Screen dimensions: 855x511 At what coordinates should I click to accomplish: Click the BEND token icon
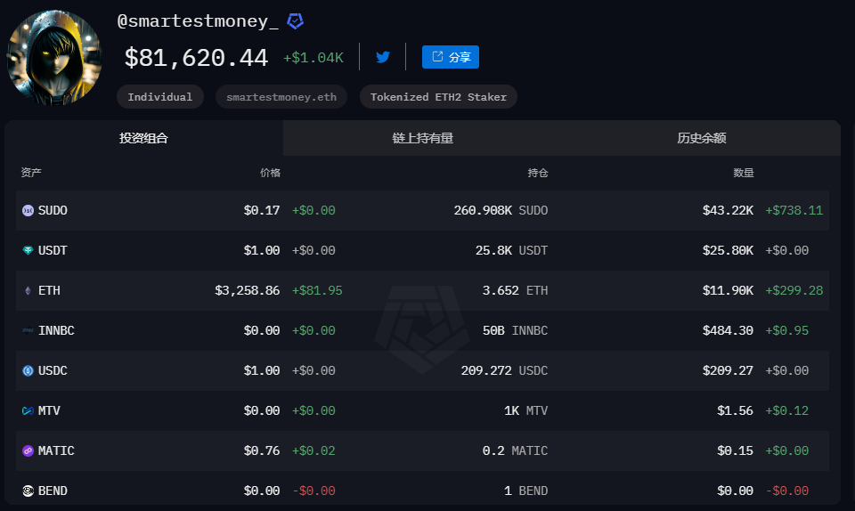(x=28, y=491)
